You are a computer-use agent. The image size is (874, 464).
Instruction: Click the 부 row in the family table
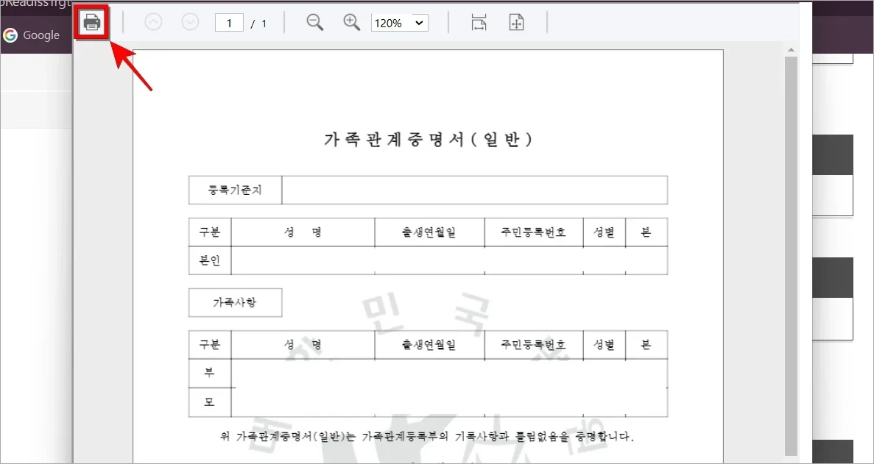click(x=210, y=373)
